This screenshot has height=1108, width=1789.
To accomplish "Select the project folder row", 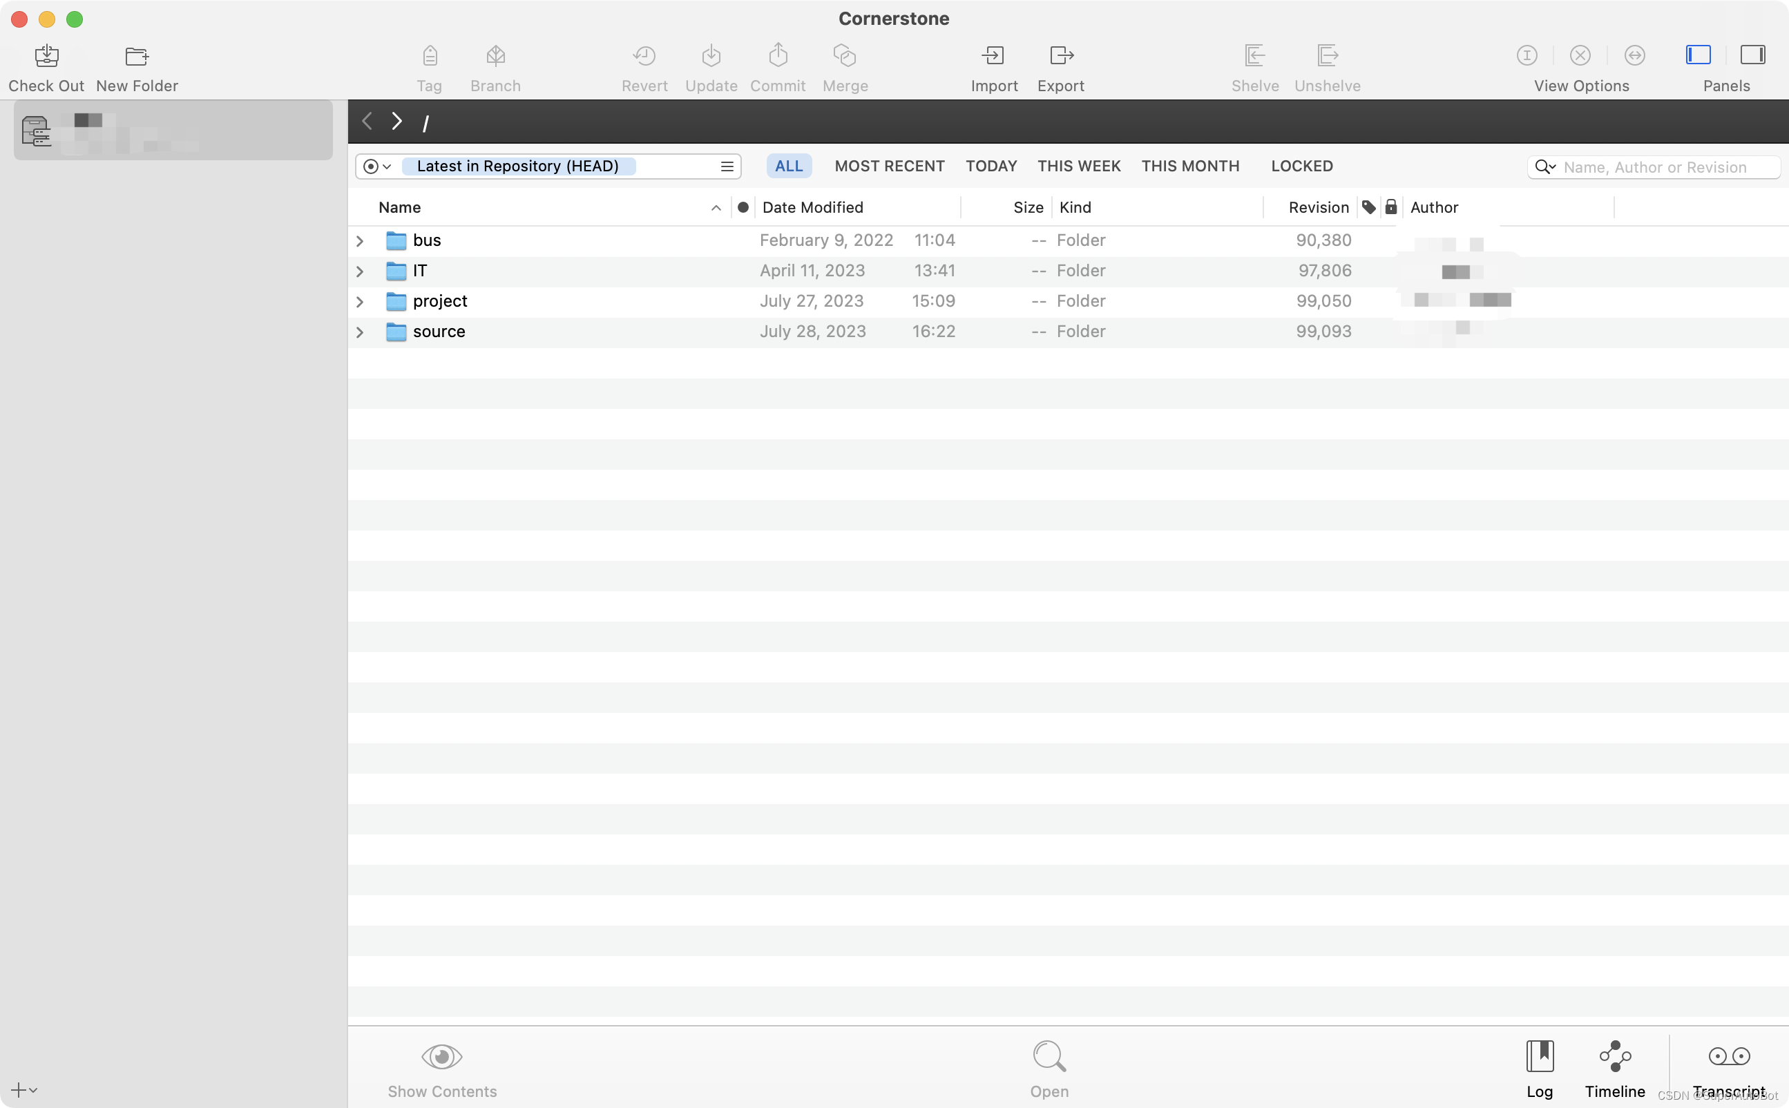I will [1068, 302].
